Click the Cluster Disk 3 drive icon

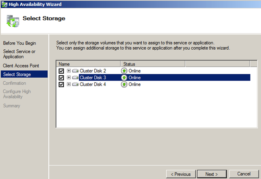coord(76,78)
